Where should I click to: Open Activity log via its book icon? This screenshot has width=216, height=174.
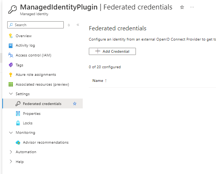tap(11, 45)
